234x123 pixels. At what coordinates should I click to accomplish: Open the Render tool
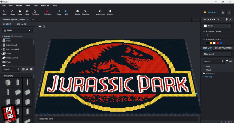[x=77, y=13]
